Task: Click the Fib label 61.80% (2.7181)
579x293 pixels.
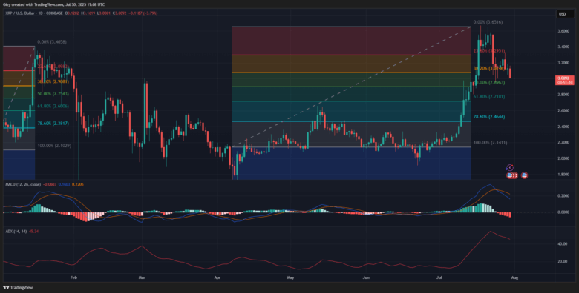Action: (x=489, y=96)
